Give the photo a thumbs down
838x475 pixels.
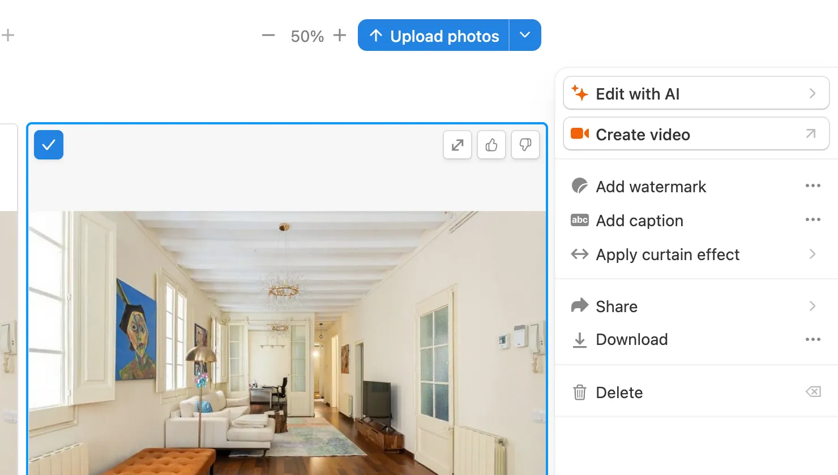point(525,145)
